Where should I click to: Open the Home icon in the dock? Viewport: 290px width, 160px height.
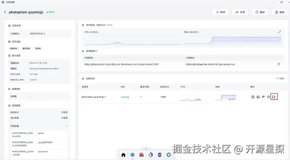[123, 155]
